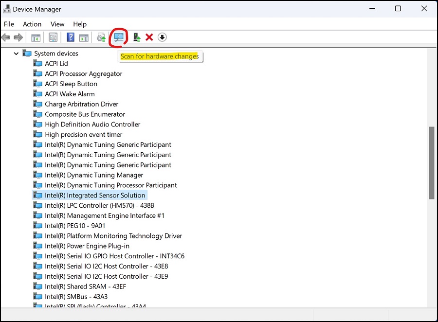Expand Intel(R) Integrated Sensor Solution entry
This screenshot has height=322, width=438.
coord(95,195)
